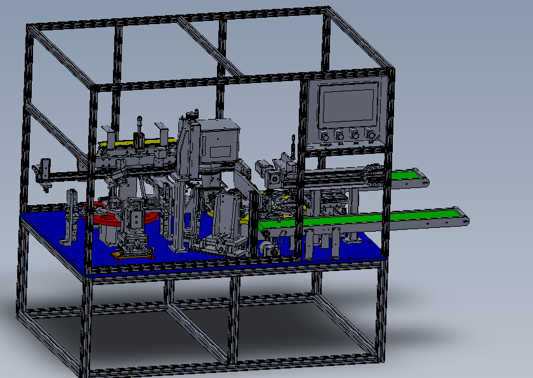
Task: Select the yellow plate atop the left assembly
Action: tap(138, 142)
